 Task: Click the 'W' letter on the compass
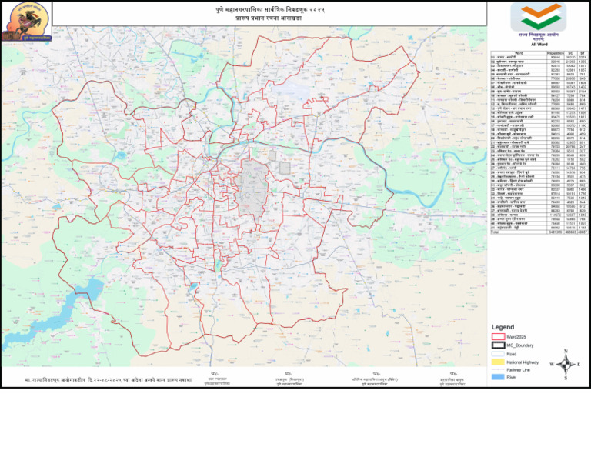point(552,365)
